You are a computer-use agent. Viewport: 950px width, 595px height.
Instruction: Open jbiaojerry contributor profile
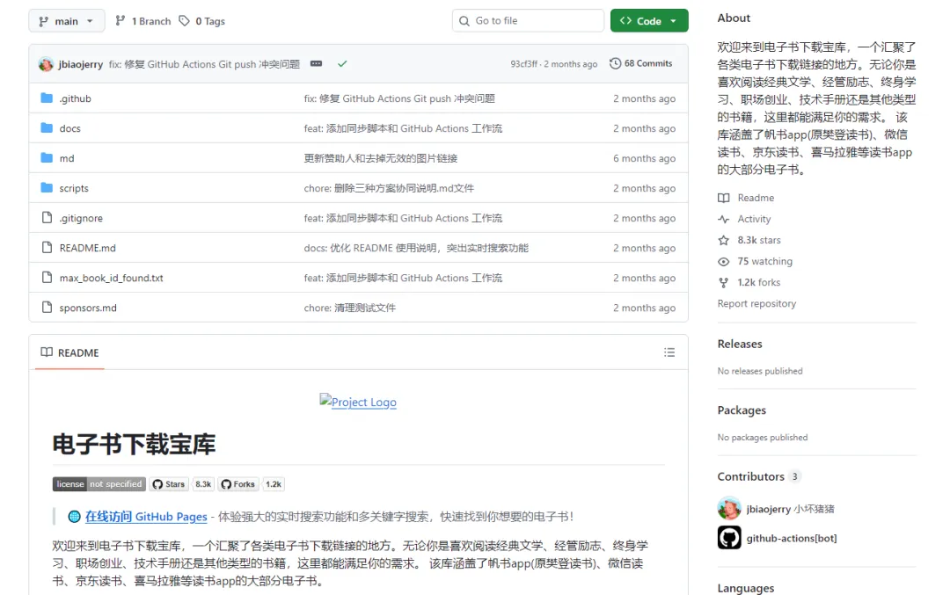click(790, 509)
